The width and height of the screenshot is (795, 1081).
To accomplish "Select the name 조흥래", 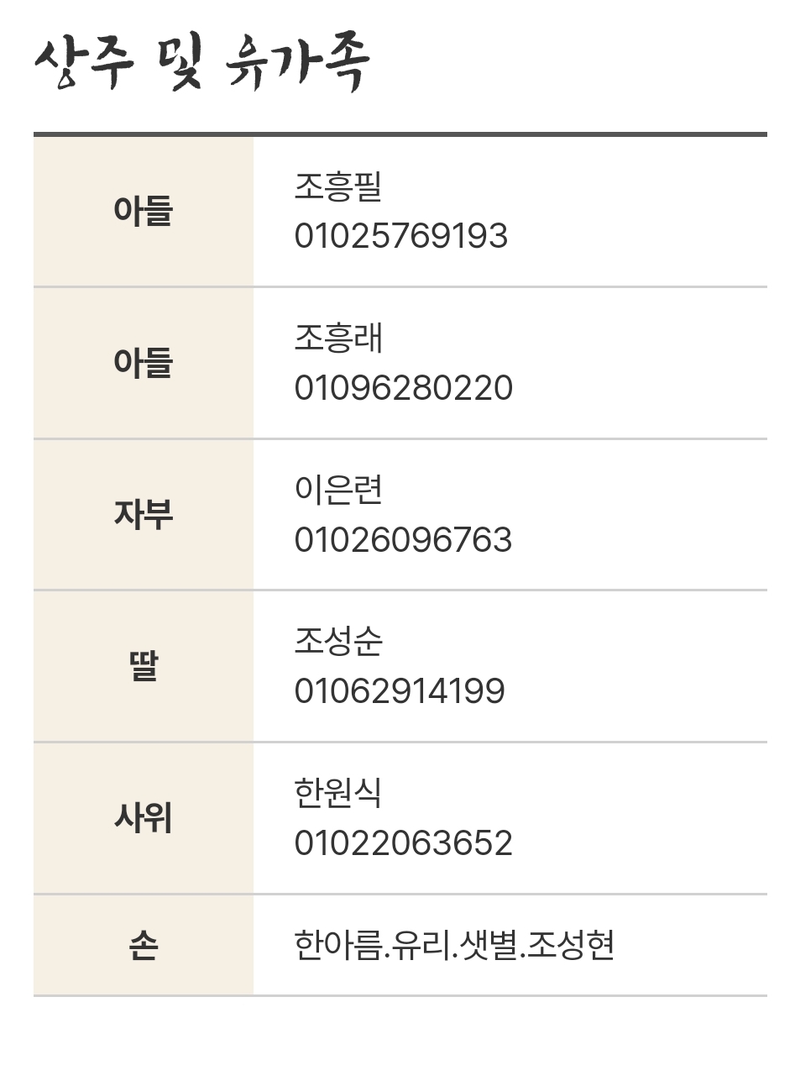I will (x=337, y=338).
